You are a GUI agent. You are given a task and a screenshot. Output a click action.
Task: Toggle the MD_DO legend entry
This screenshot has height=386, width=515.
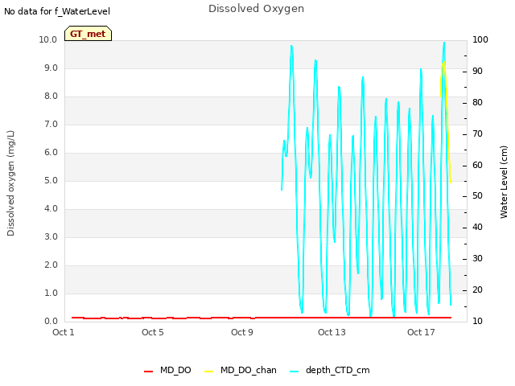click(167, 370)
